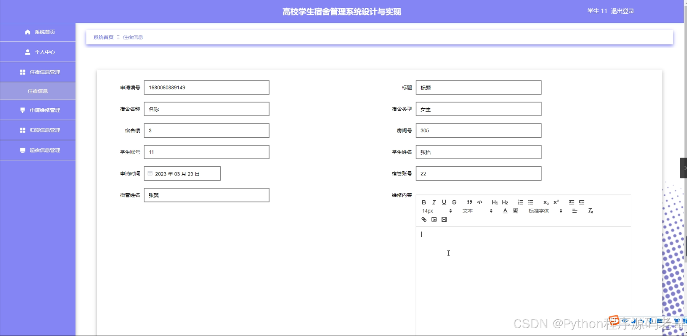Image resolution: width=687 pixels, height=336 pixels.
Task: Click the 住宿信息 breadcrumb item
Action: coord(133,37)
